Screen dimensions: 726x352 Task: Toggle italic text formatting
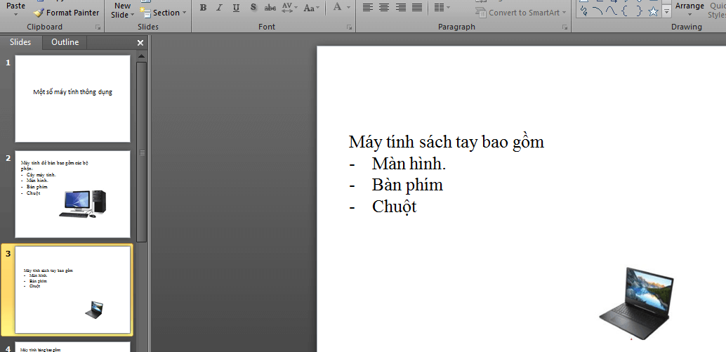point(219,8)
